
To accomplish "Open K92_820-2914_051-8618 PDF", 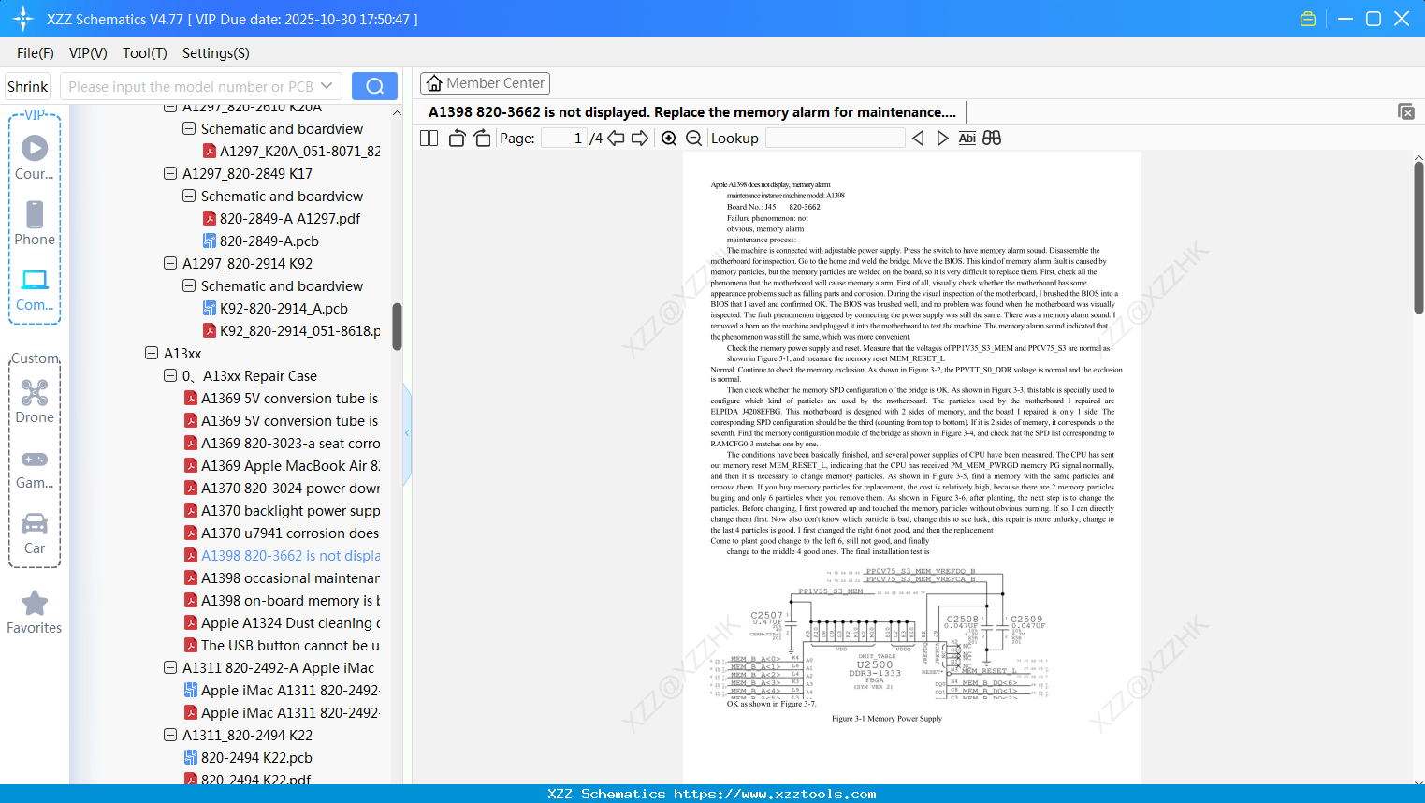I will (291, 330).
